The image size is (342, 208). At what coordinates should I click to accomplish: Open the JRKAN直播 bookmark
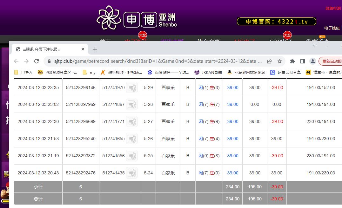tap(208, 72)
